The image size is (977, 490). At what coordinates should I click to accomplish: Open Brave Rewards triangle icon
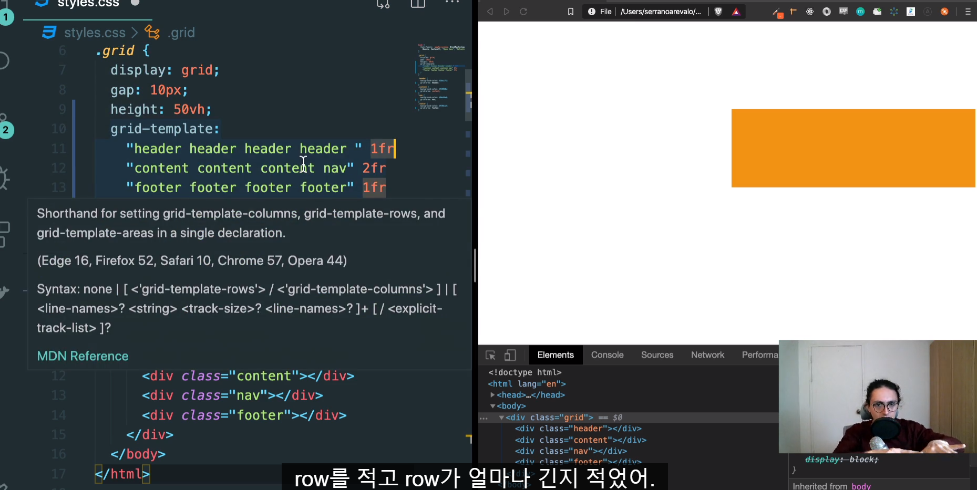point(736,12)
